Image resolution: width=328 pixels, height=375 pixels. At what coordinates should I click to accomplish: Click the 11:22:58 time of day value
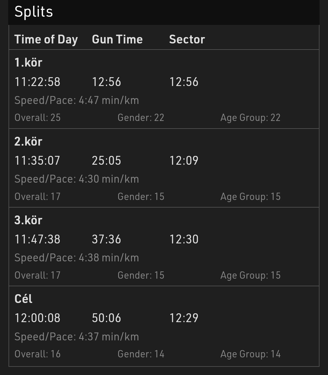(37, 82)
